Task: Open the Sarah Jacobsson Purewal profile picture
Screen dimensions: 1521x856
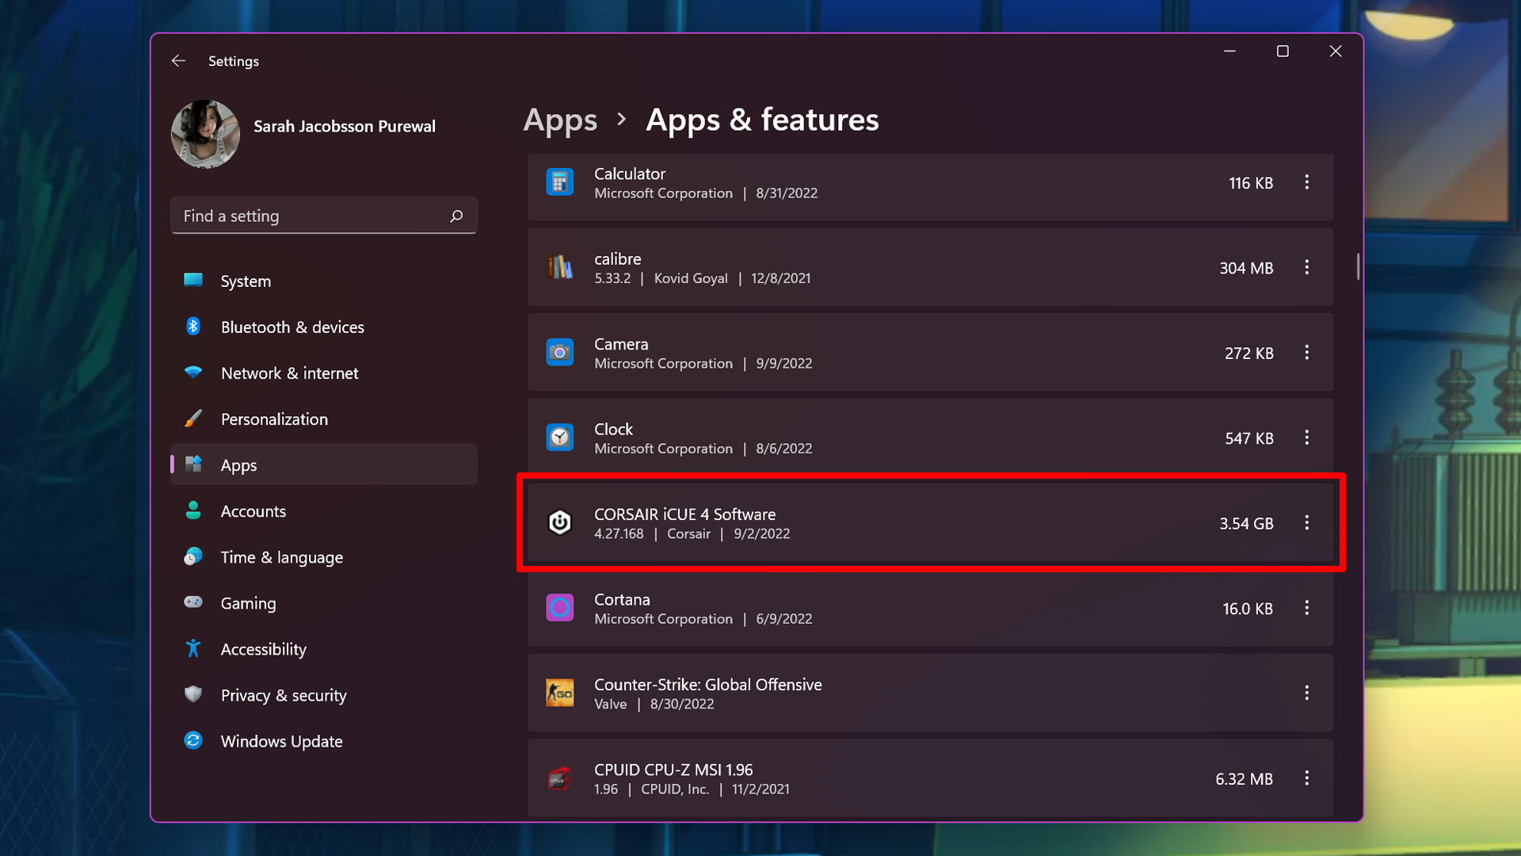Action: 205,134
